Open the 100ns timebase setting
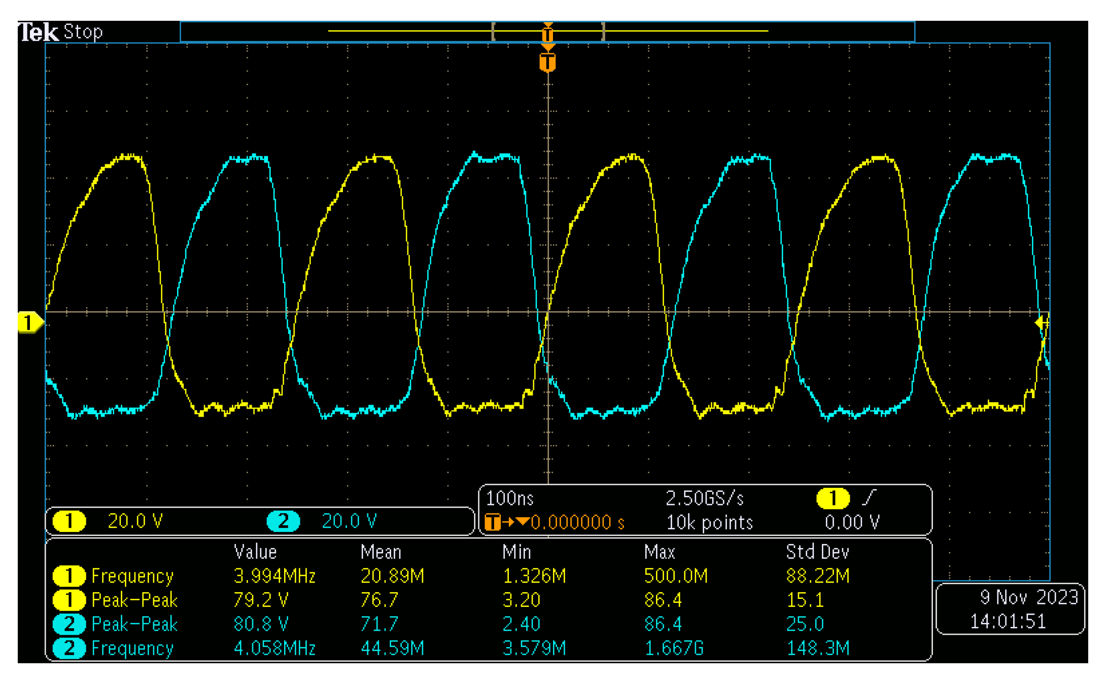1108x682 pixels. (x=509, y=497)
